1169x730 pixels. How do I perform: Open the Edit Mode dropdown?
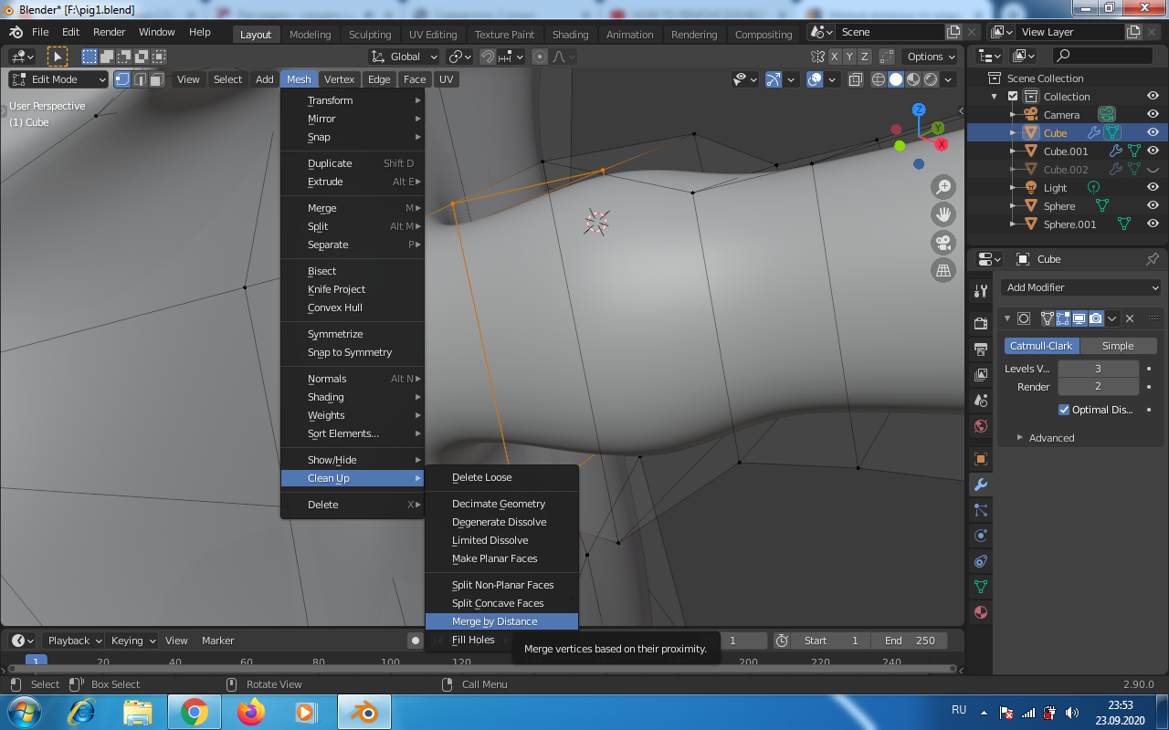(x=58, y=79)
